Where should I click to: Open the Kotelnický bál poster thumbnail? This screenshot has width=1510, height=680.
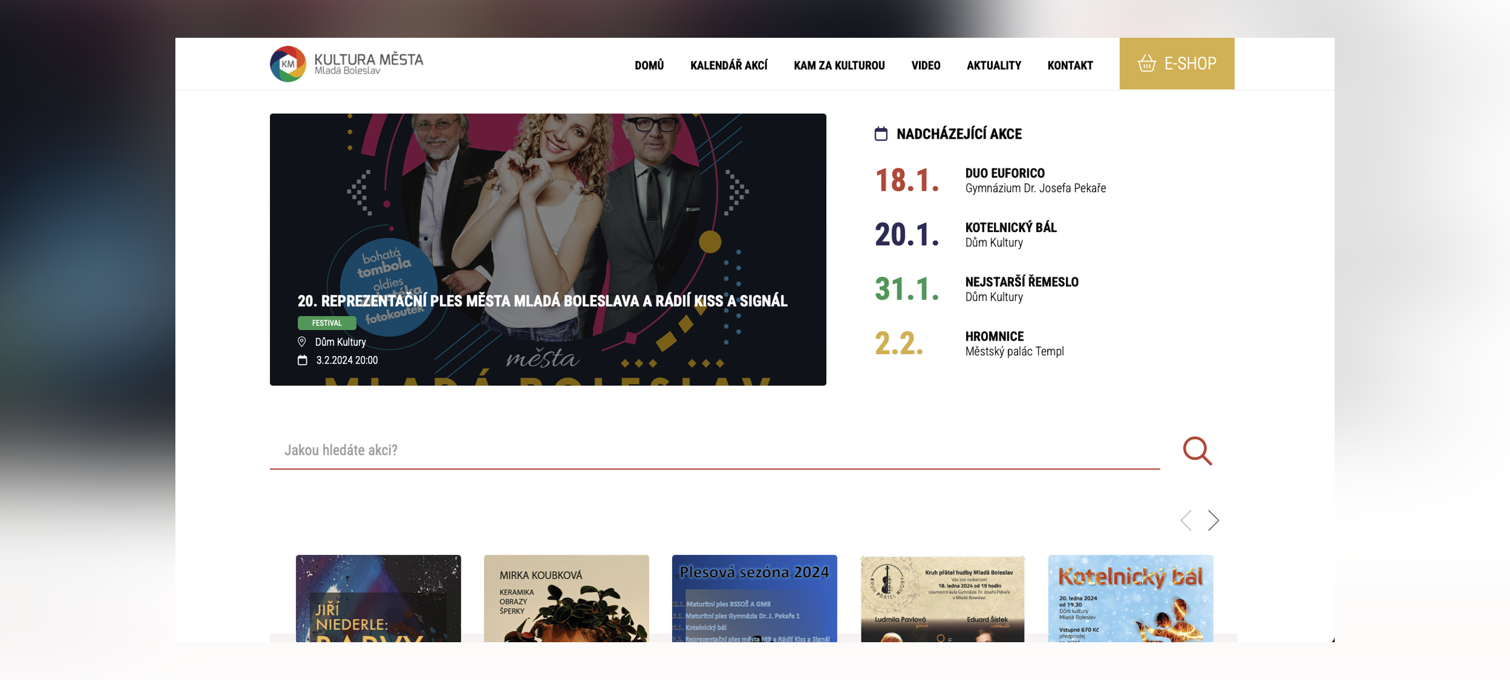click(1130, 598)
